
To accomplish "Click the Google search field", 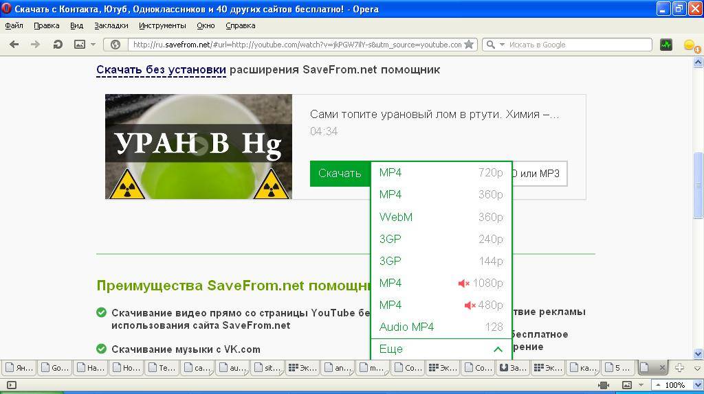I will coord(579,45).
